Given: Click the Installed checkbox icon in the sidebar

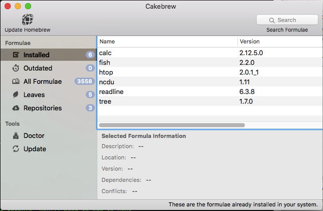Looking at the screenshot, I should point(16,55).
